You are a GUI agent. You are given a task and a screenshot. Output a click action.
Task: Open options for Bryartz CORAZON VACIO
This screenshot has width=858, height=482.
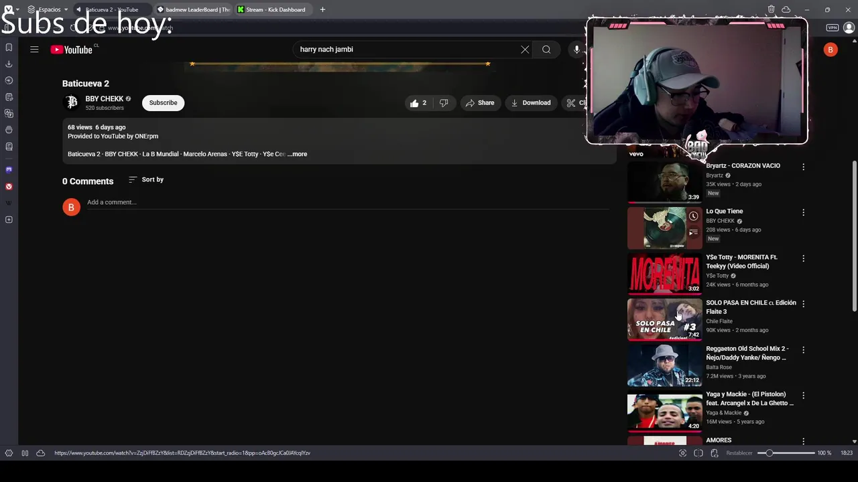pyautogui.click(x=803, y=167)
